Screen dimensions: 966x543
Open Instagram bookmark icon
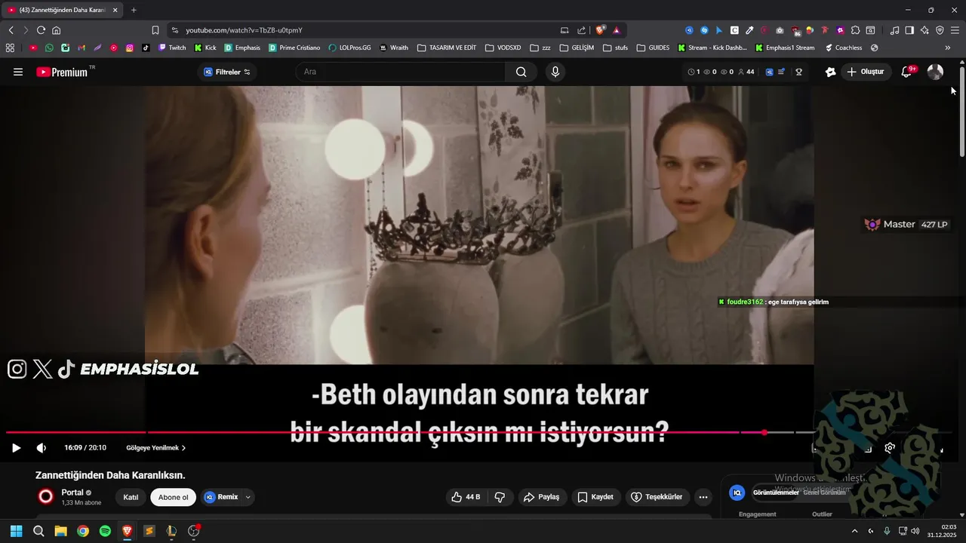point(130,48)
